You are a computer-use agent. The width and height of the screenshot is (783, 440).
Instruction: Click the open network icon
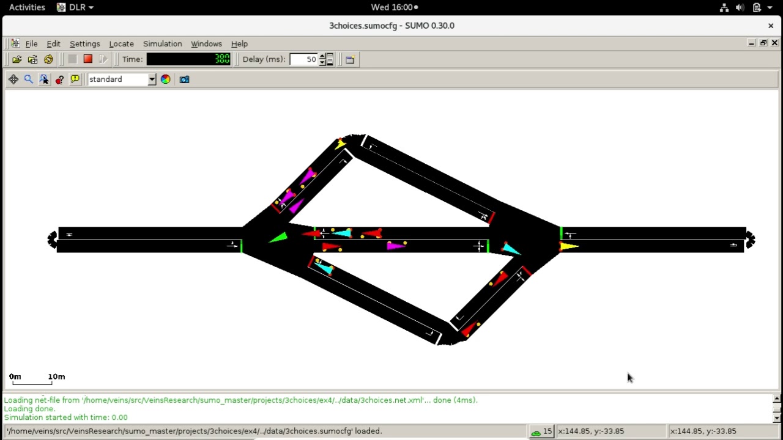tap(32, 59)
